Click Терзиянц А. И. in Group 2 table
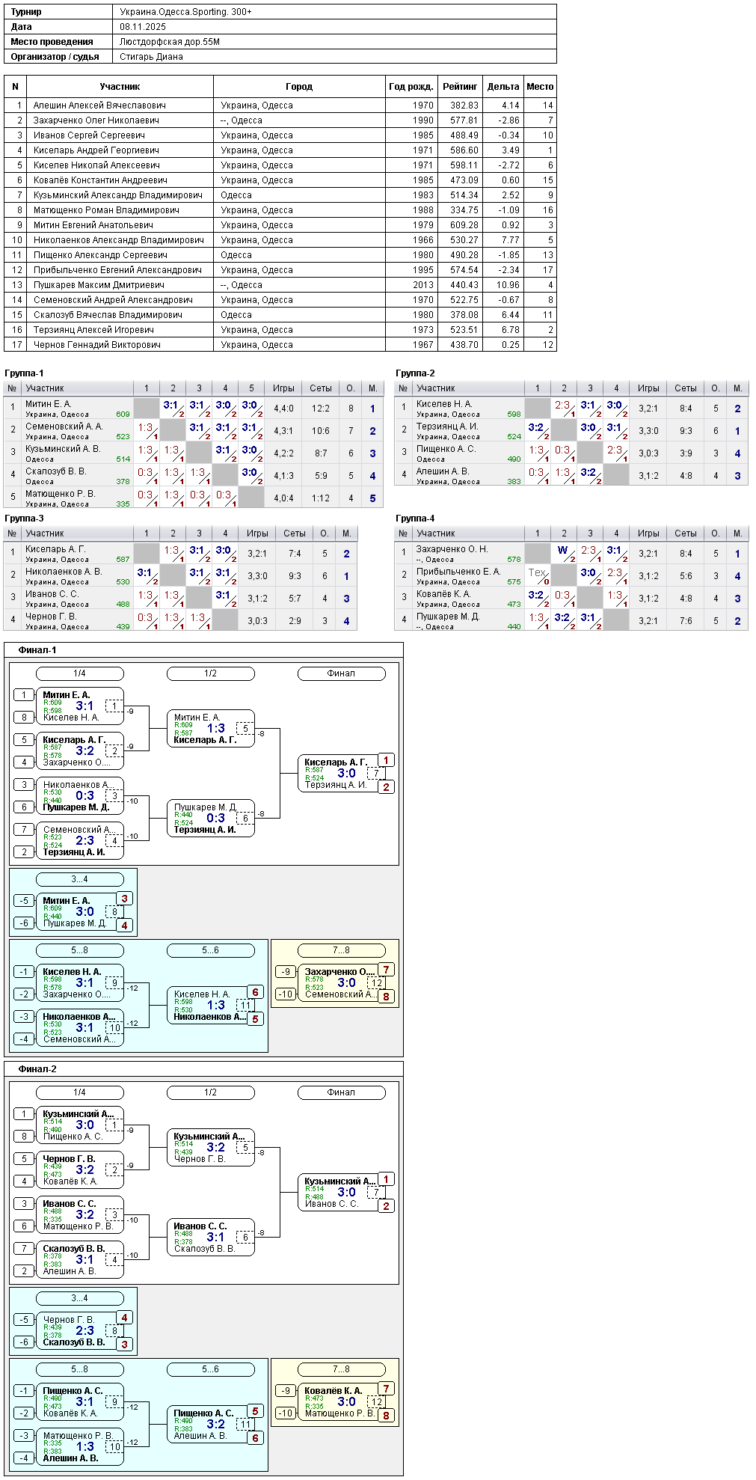 click(447, 426)
